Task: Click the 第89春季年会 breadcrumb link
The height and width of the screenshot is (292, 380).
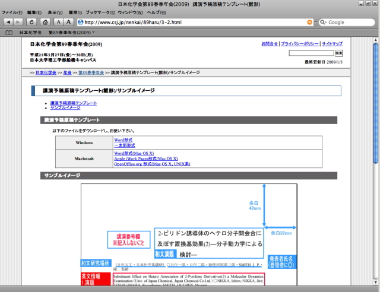Action: coord(91,72)
